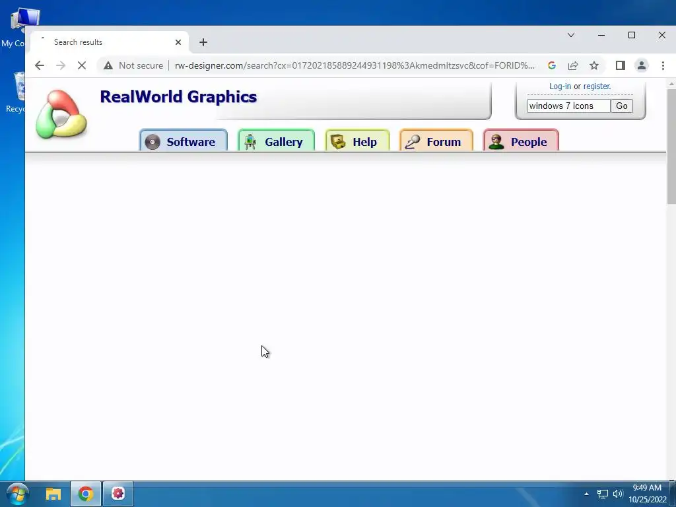Viewport: 676px width, 507px height.
Task: Click the Gallery tab easel icon
Action: click(x=250, y=142)
